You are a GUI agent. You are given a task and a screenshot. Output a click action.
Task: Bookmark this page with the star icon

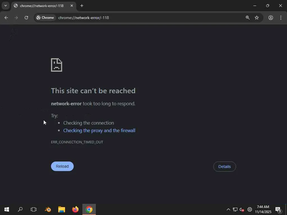257,18
